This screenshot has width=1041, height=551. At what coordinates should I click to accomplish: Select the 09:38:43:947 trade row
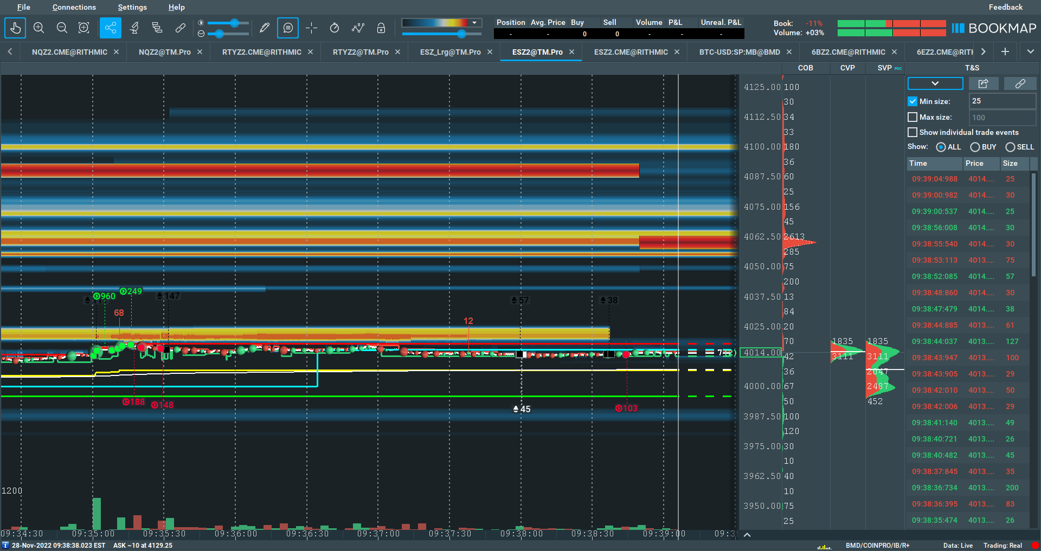tap(968, 358)
